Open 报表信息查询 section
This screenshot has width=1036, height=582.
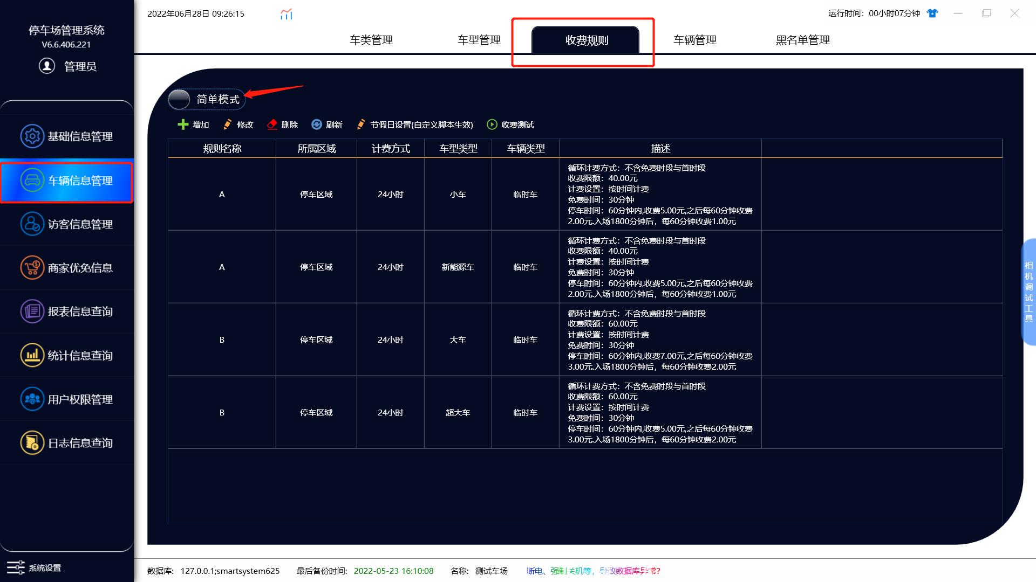[x=66, y=311]
